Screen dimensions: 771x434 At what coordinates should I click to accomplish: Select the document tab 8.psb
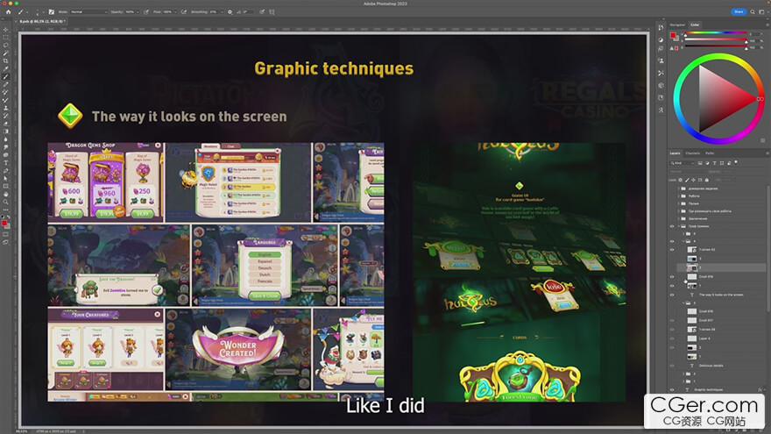point(42,21)
